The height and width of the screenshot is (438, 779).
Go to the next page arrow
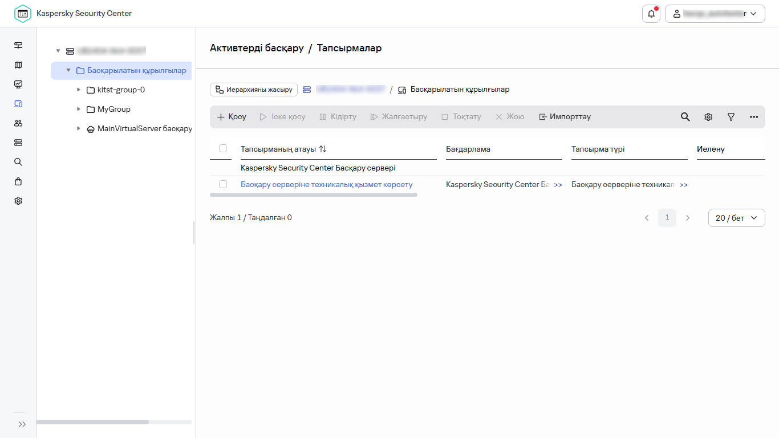coord(688,218)
